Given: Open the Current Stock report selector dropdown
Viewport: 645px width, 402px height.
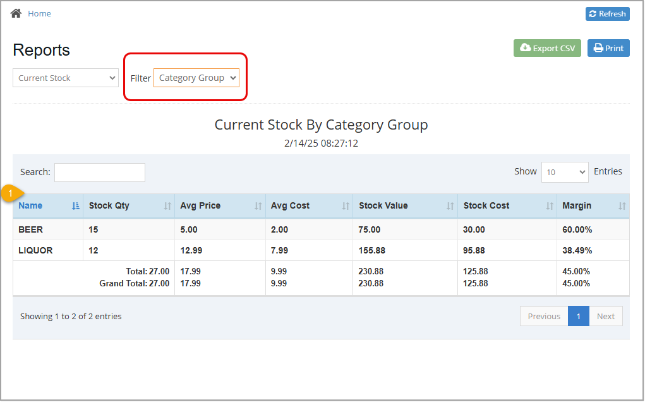Looking at the screenshot, I should point(65,77).
